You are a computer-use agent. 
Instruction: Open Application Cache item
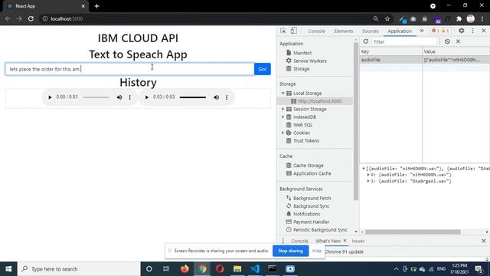(312, 173)
